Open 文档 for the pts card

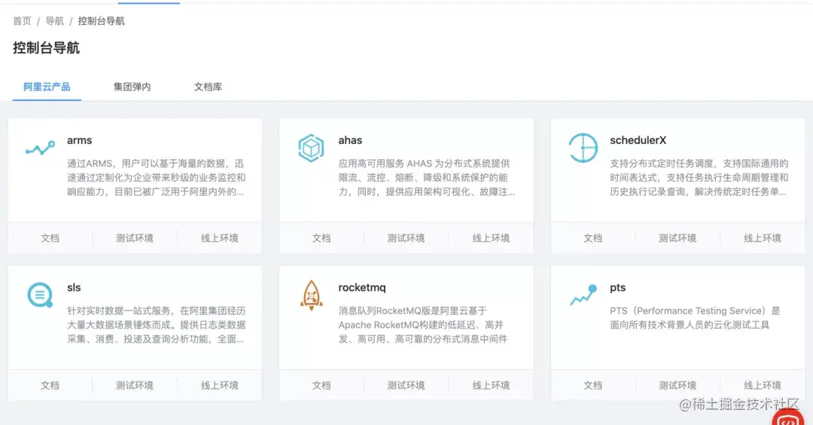[x=592, y=386]
